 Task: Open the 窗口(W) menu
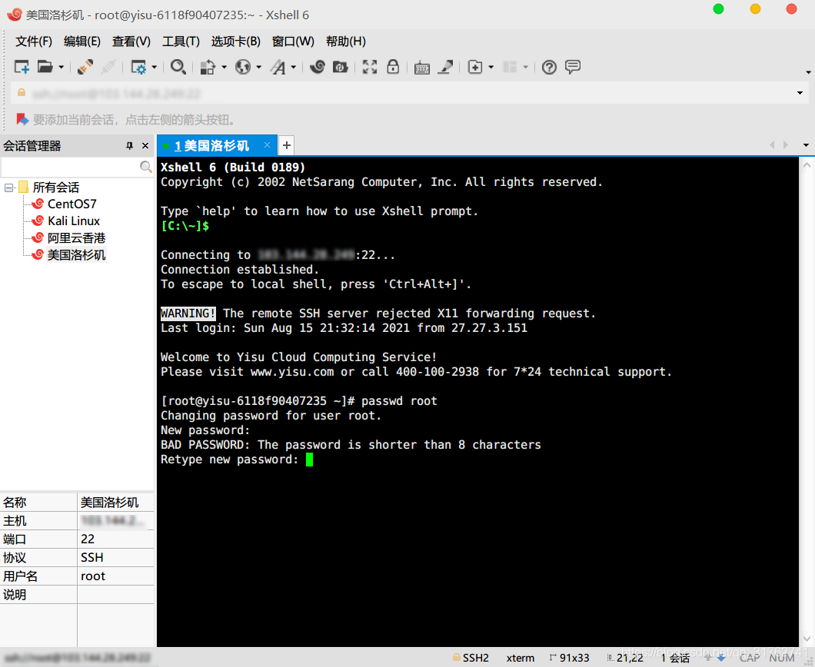[x=293, y=41]
